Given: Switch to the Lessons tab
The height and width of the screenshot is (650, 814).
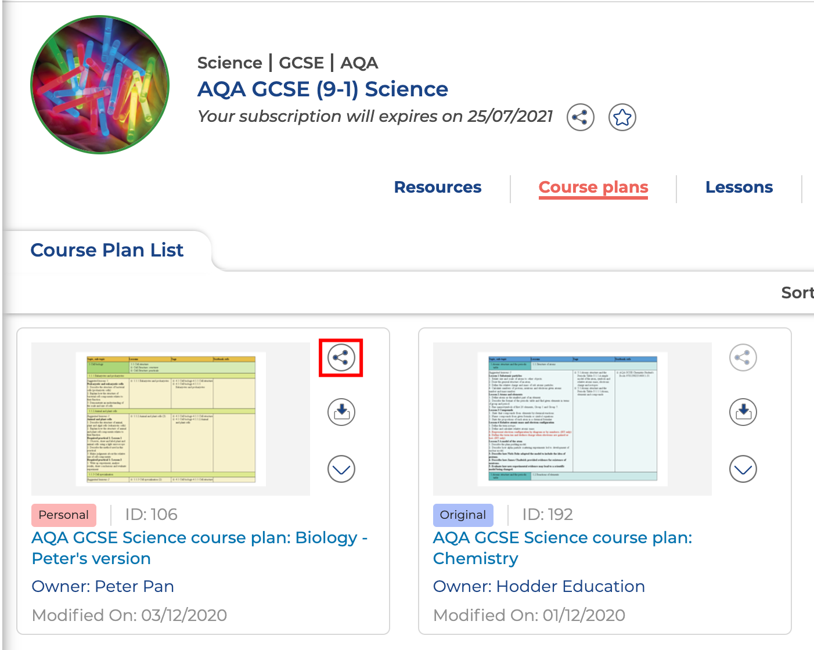Looking at the screenshot, I should point(739,187).
